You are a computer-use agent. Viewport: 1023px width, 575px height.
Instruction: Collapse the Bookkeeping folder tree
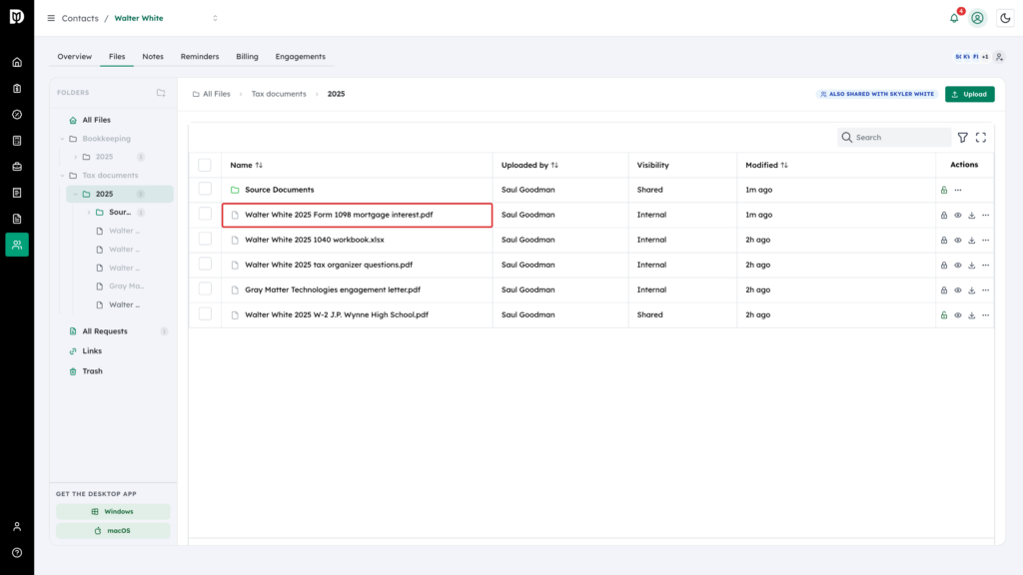tap(63, 139)
